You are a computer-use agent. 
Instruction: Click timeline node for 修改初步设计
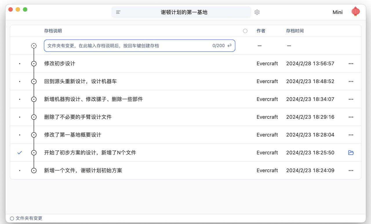coord(34,64)
